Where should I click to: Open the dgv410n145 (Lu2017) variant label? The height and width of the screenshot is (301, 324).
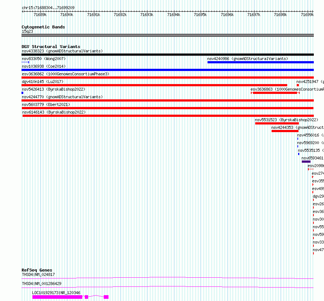pos(43,82)
